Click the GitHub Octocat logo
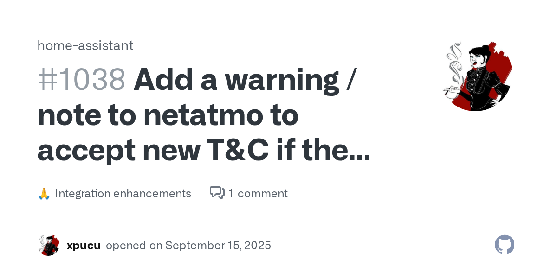 point(505,245)
